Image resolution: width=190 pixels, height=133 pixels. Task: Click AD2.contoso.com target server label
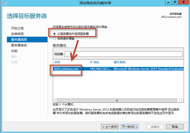point(171,17)
